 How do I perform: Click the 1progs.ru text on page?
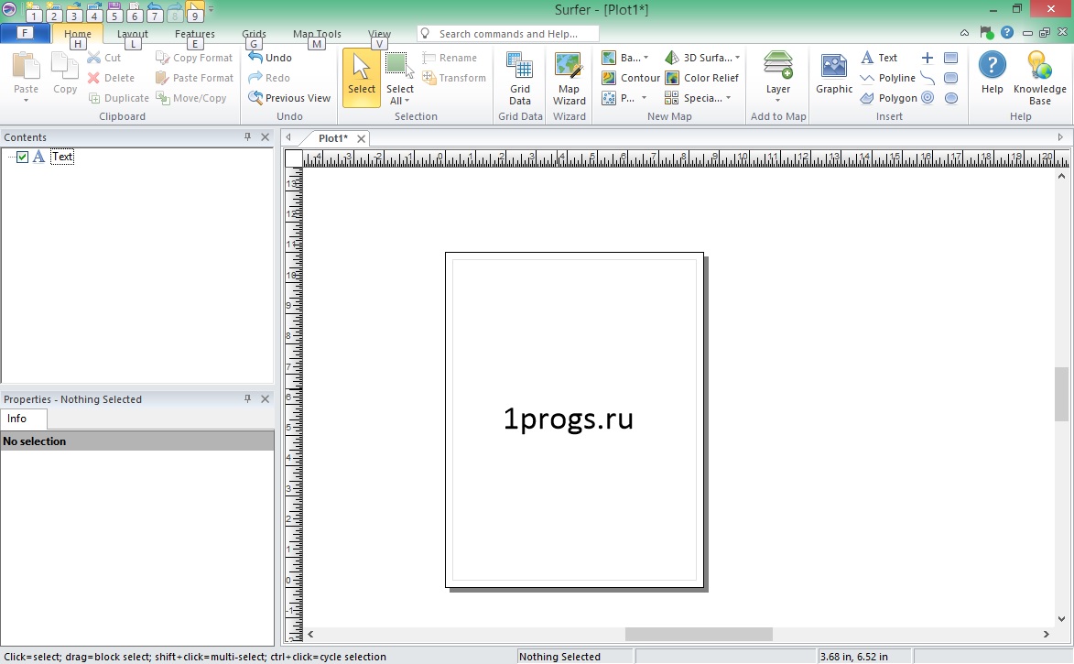point(569,418)
